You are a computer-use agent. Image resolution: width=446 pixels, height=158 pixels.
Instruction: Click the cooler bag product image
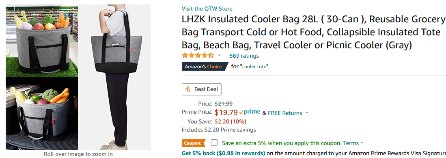point(78,77)
